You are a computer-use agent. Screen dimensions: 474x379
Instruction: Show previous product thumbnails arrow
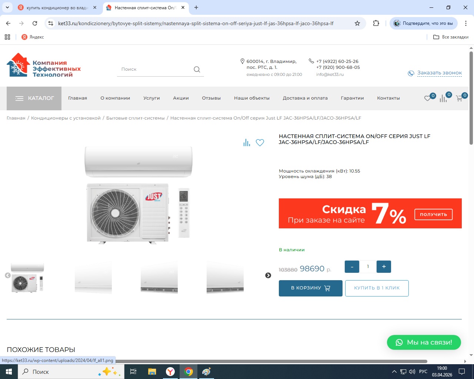coord(7,275)
